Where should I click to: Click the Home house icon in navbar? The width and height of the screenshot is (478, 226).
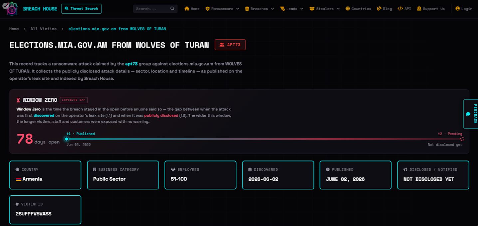(187, 9)
